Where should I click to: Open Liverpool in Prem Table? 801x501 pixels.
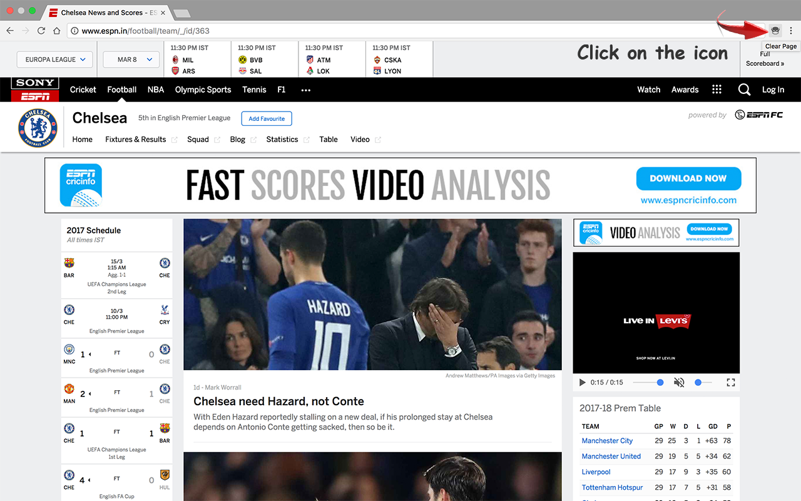[596, 472]
